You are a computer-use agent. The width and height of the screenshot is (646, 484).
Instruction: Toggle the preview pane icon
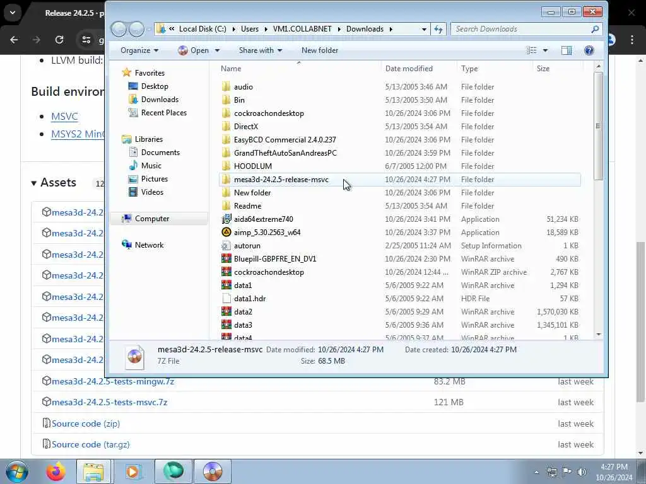coord(567,50)
